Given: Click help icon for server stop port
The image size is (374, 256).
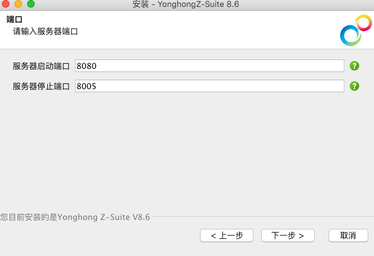Looking at the screenshot, I should [x=354, y=86].
